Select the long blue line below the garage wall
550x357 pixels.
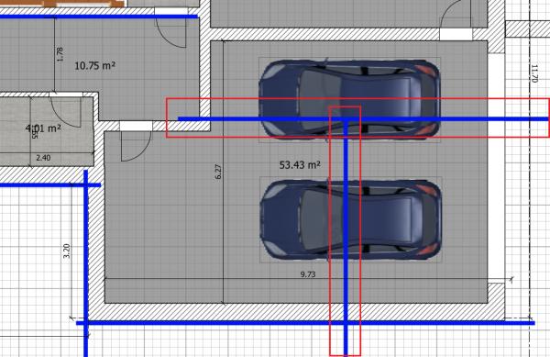[305, 323]
